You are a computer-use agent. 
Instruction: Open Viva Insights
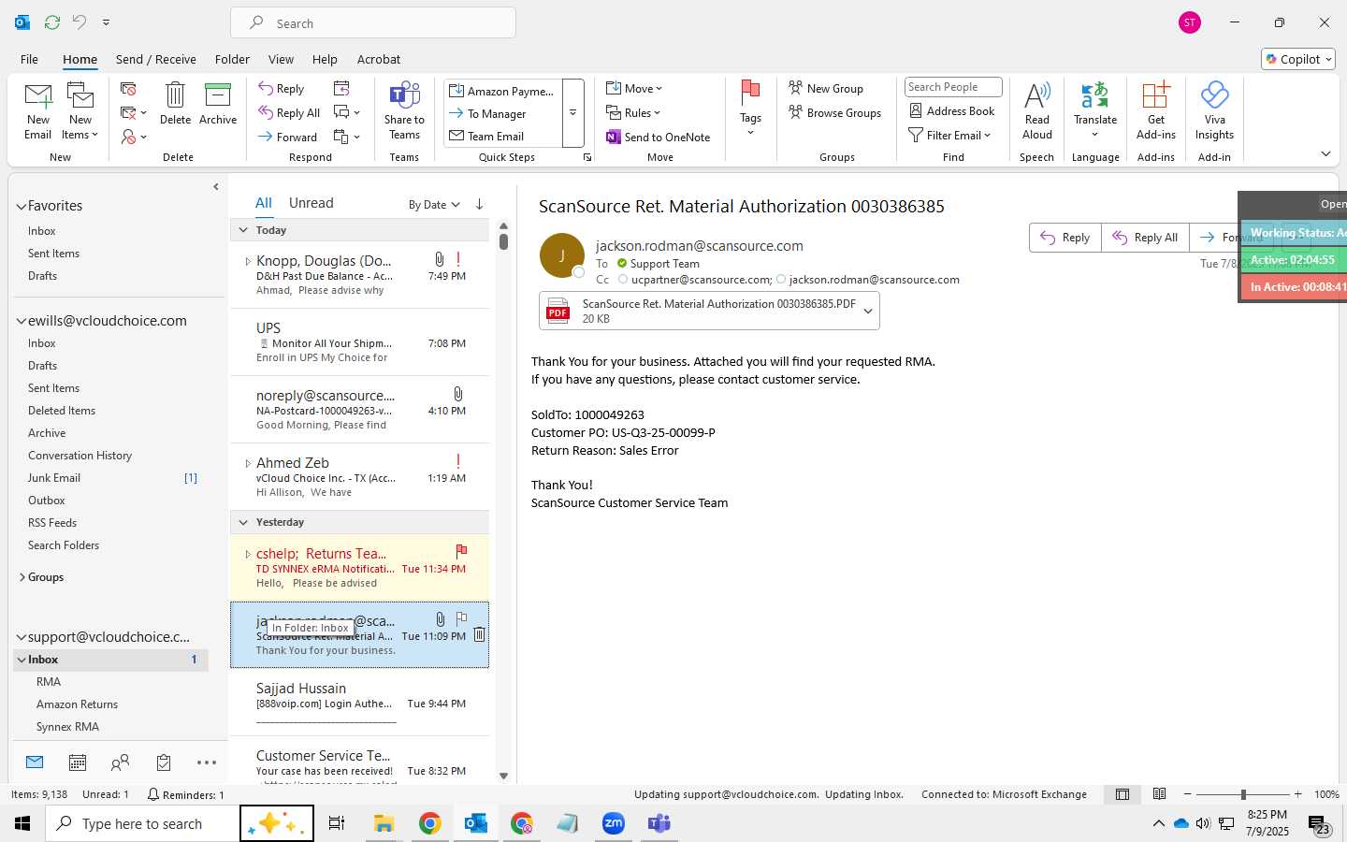coord(1214,110)
